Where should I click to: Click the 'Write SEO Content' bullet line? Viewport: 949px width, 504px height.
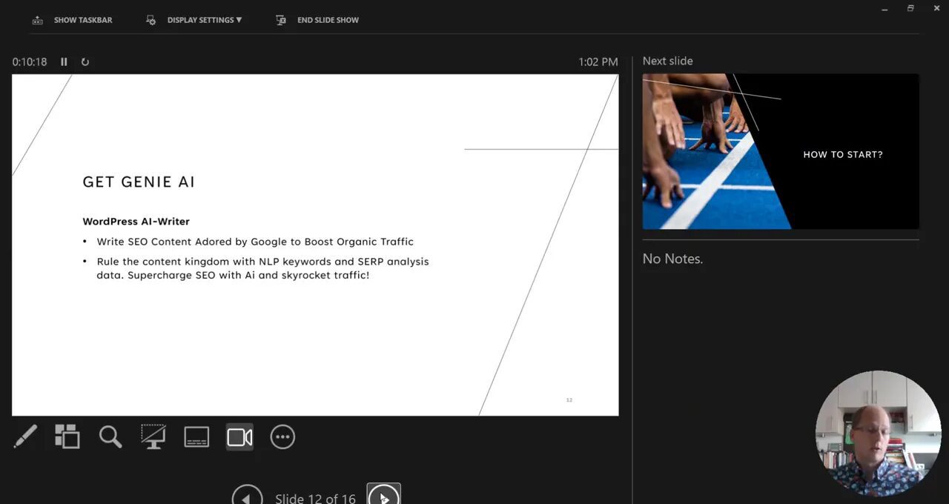[x=255, y=242]
